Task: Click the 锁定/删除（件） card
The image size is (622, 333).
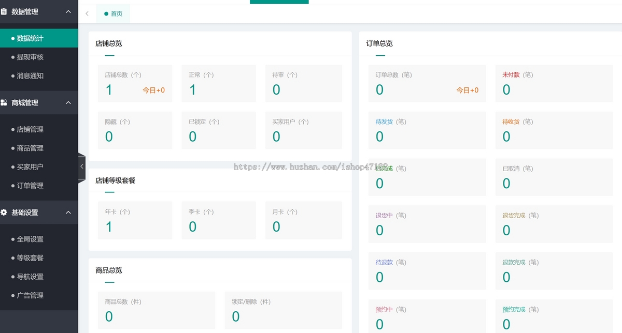Action: tap(284, 310)
